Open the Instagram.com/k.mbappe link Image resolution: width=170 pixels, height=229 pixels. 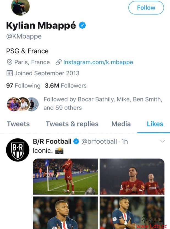tap(98, 62)
